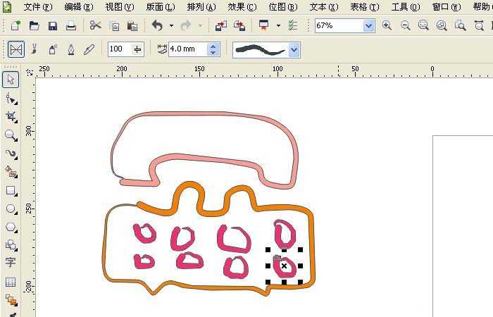Click the stroke width stepper arrows
The width and height of the screenshot is (493, 317).
(x=213, y=49)
